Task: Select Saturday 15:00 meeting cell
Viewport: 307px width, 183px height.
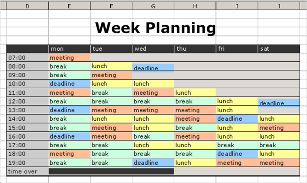Action: [279, 128]
